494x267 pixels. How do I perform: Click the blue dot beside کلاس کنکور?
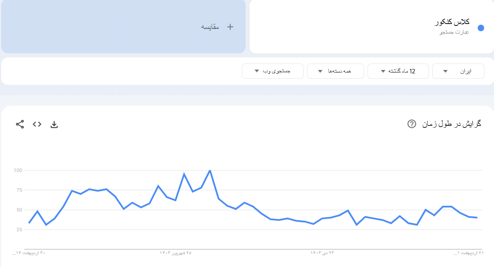(x=481, y=28)
